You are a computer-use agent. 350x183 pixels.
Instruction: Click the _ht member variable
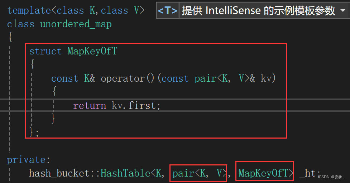307,173
